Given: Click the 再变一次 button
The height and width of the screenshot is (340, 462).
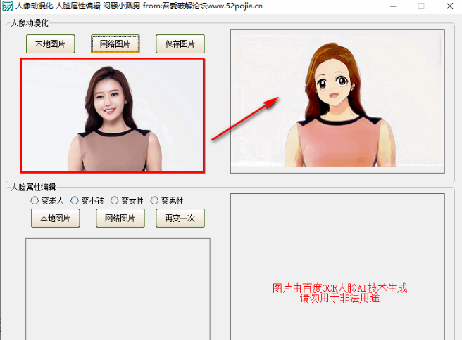Looking at the screenshot, I should [x=180, y=218].
